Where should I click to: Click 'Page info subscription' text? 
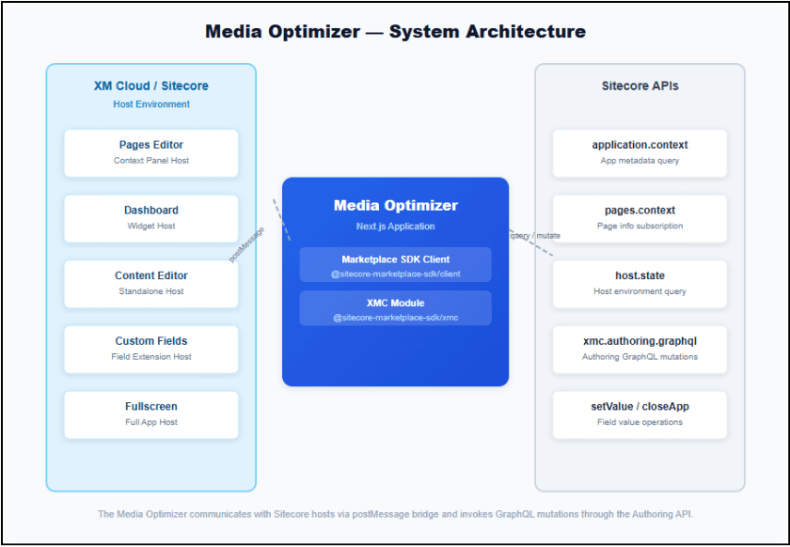pos(640,226)
